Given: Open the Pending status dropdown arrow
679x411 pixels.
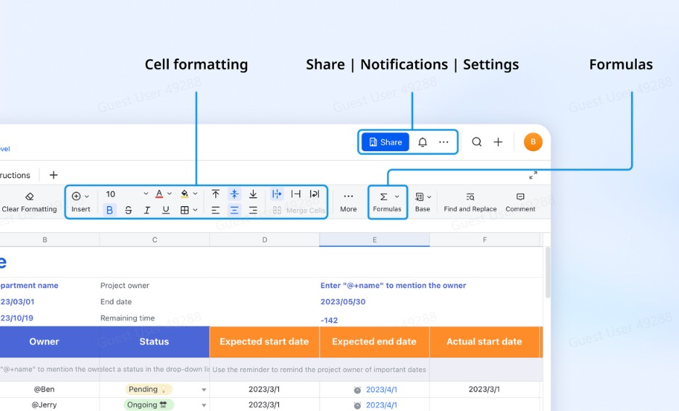Looking at the screenshot, I should [204, 390].
